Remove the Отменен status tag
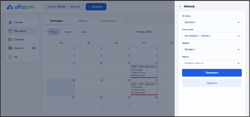This screenshot has width=250, height=117. 210,36
